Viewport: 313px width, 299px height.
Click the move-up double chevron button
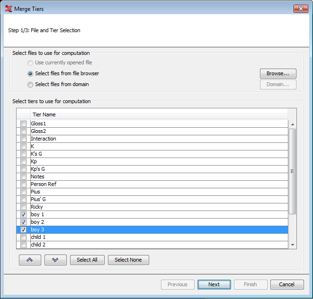pyautogui.click(x=30, y=260)
